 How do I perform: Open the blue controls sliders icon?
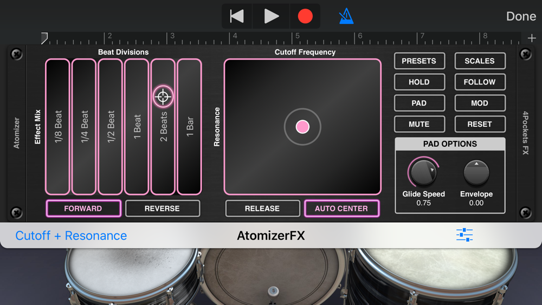(x=464, y=235)
